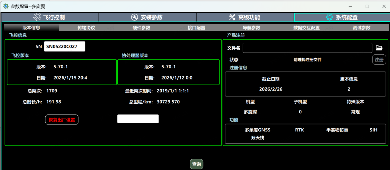Click the 飞控版本 section label
Screen dimensions: 390x170
coord(20,56)
